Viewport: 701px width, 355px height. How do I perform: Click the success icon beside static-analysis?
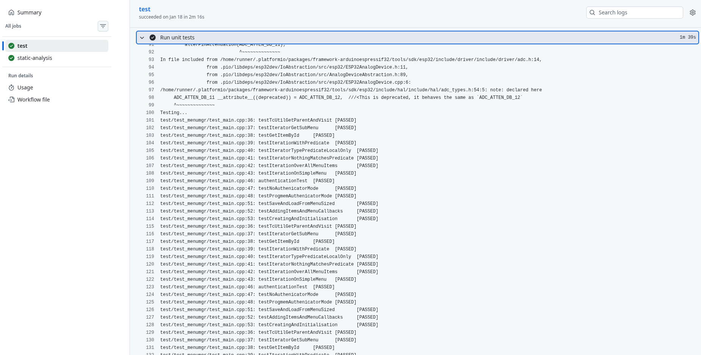coord(11,58)
